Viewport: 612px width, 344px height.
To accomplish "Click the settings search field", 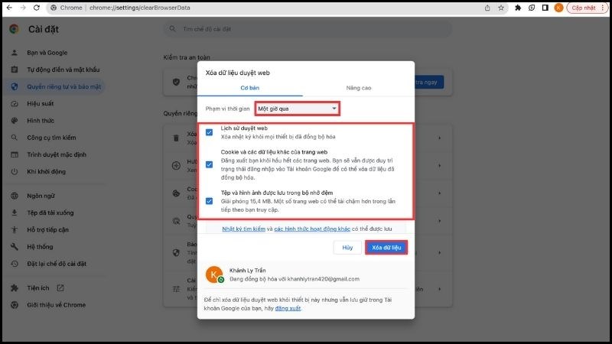I will pyautogui.click(x=308, y=29).
